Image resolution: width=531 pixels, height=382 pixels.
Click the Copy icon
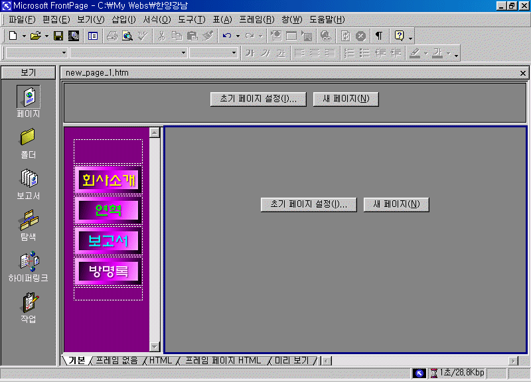177,36
